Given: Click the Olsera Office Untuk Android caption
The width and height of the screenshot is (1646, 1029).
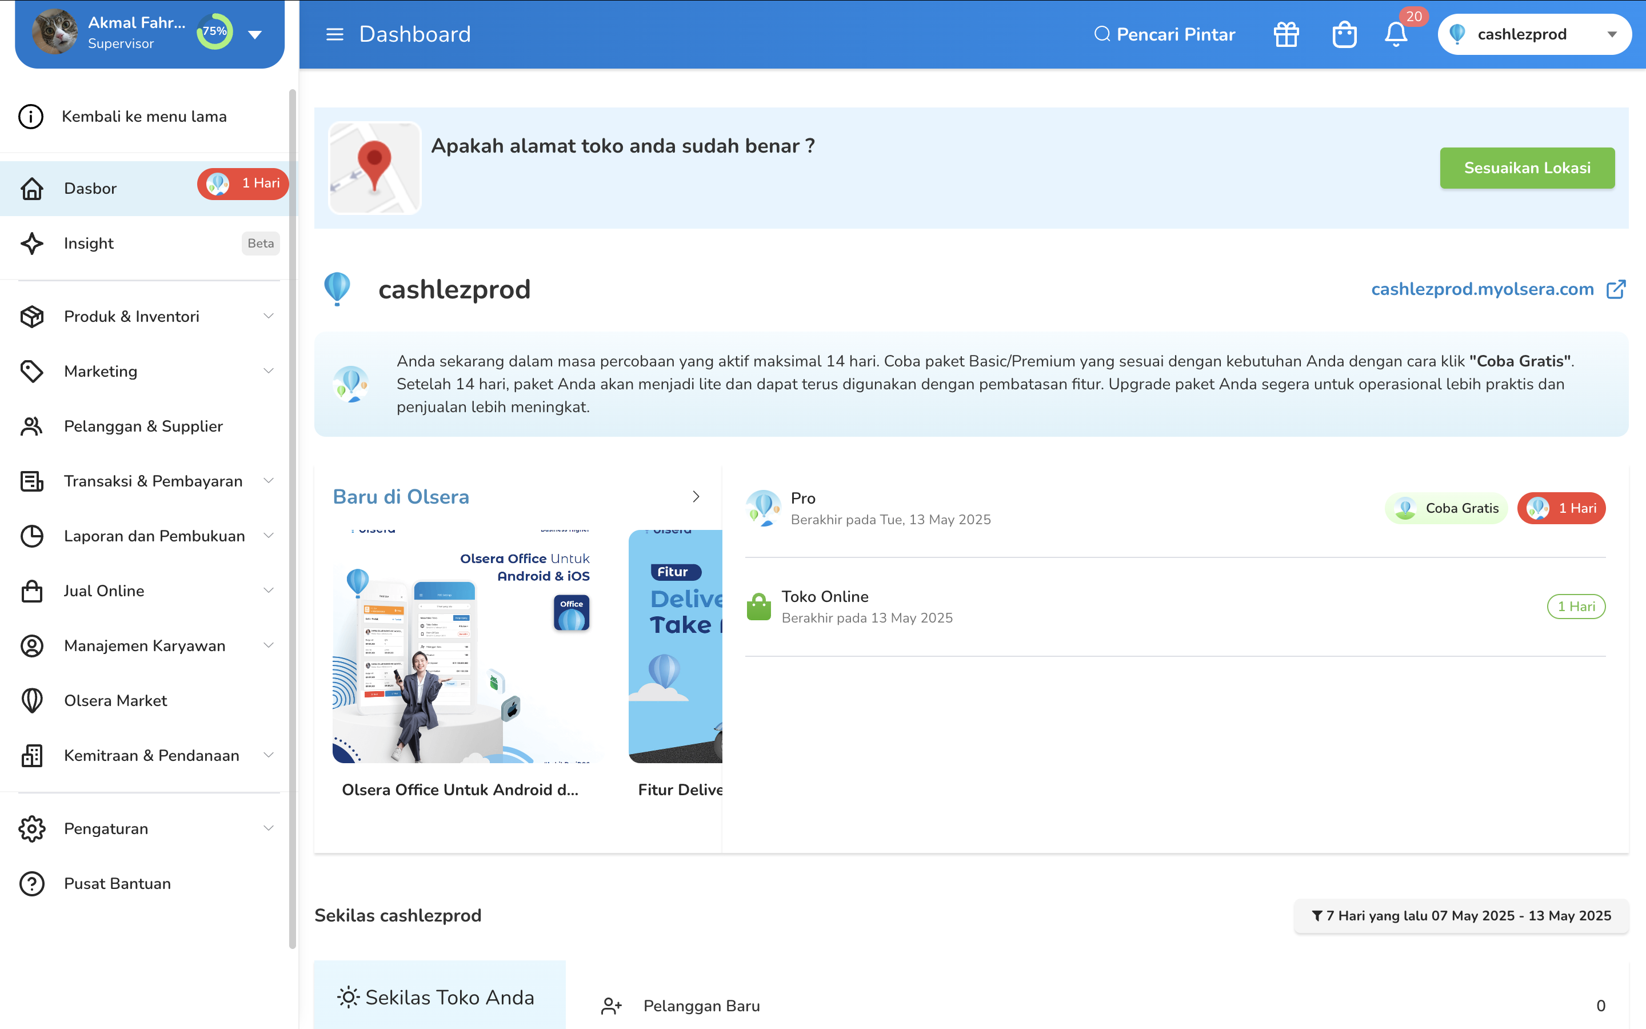Looking at the screenshot, I should tap(460, 789).
